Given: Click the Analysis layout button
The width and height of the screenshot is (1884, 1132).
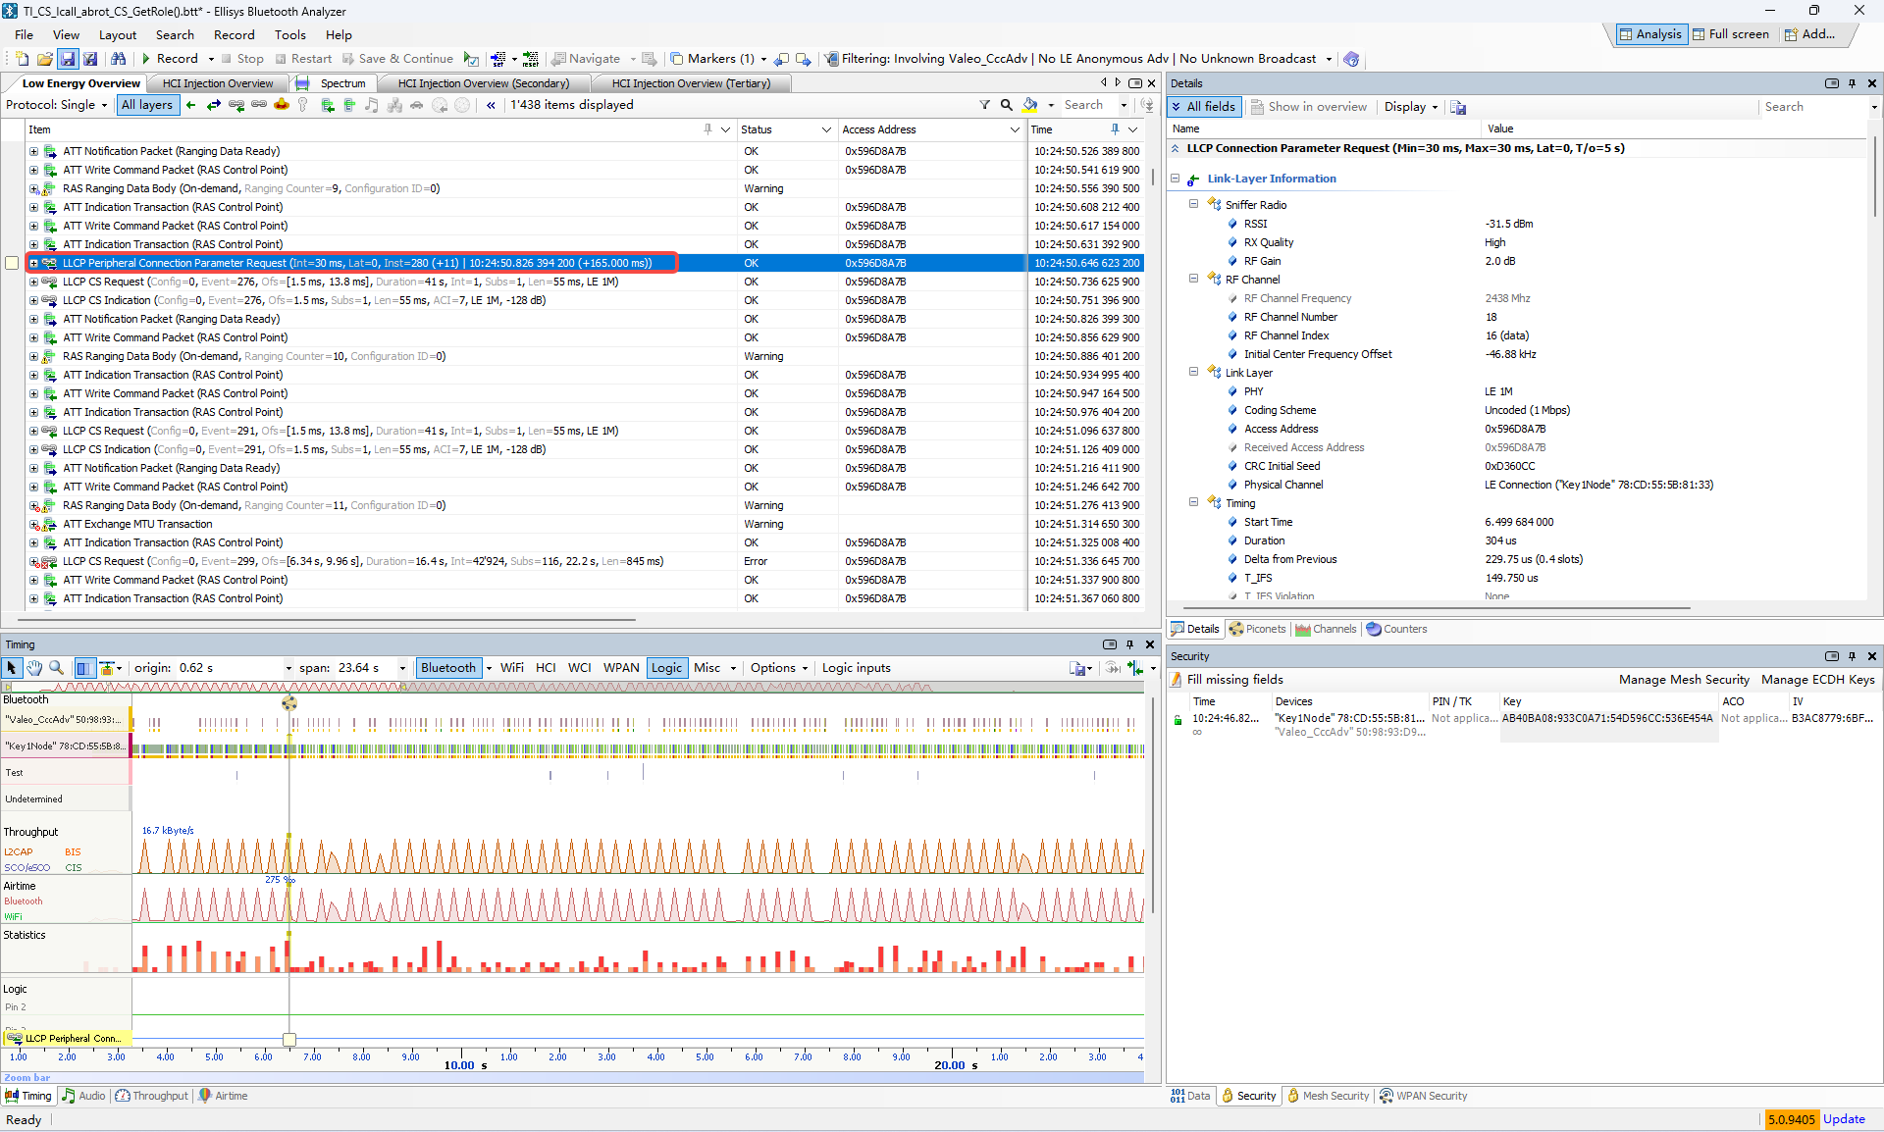Looking at the screenshot, I should (1649, 34).
